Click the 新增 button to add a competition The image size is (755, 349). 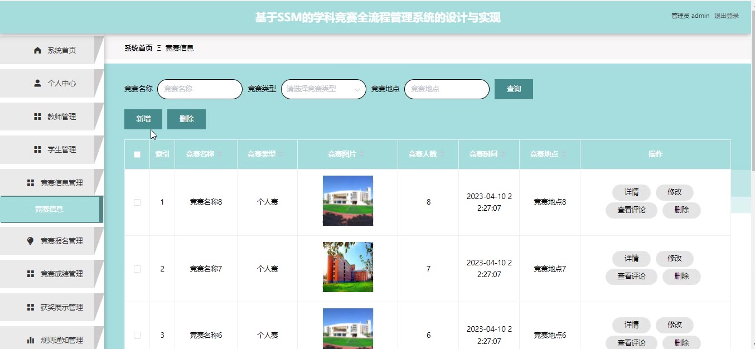[143, 119]
